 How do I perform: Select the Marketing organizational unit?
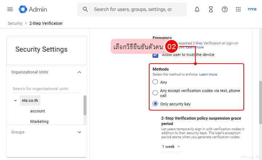[39, 121]
